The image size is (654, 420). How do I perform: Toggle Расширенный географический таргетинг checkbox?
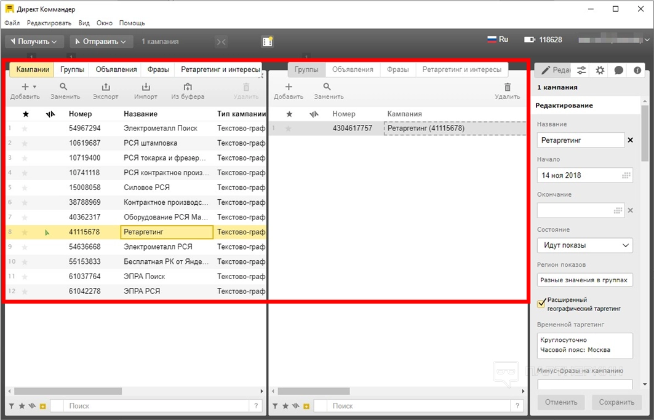541,303
